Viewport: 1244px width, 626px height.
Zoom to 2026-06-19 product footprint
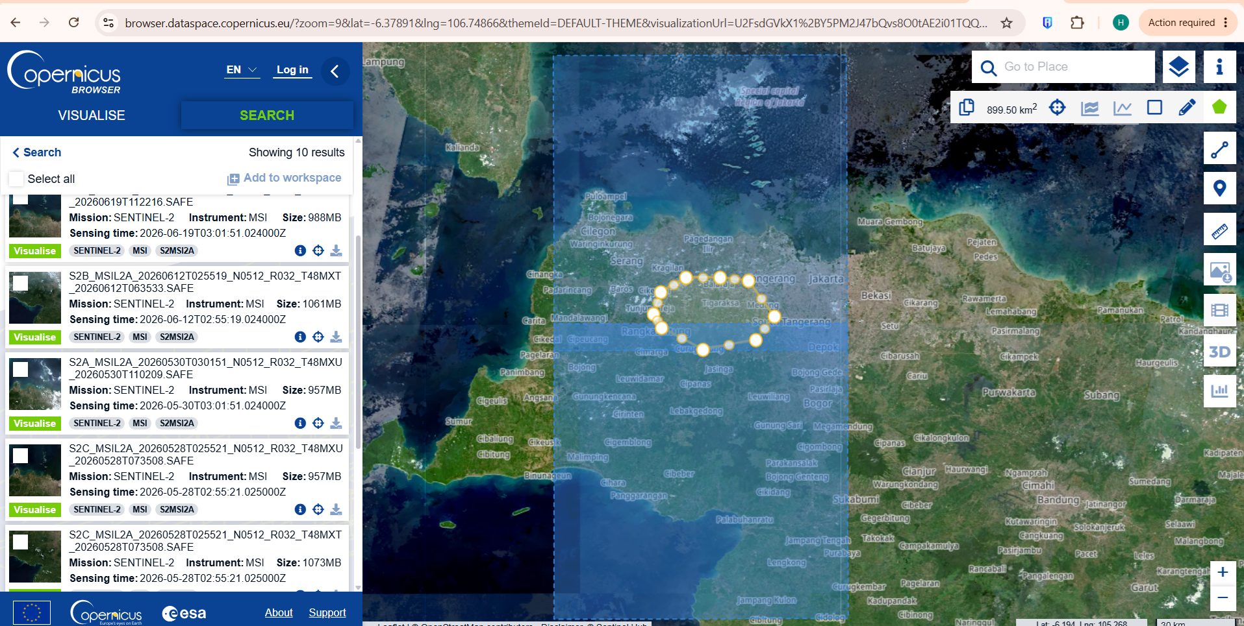(x=318, y=250)
